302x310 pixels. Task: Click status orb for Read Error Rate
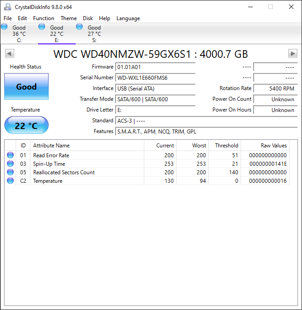pyautogui.click(x=10, y=155)
